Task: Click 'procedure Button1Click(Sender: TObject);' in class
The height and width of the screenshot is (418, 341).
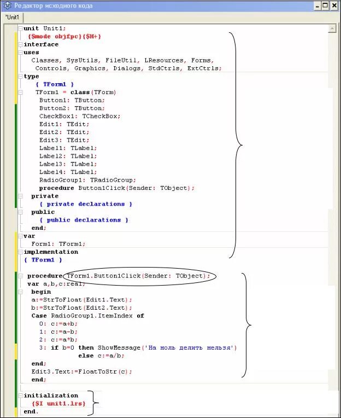Action: [x=117, y=188]
